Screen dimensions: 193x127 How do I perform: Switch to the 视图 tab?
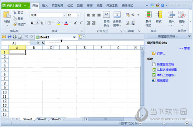click(x=99, y=6)
